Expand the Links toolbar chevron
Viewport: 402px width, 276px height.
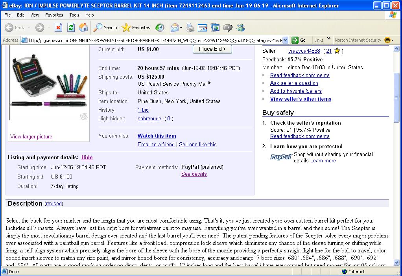point(329,39)
